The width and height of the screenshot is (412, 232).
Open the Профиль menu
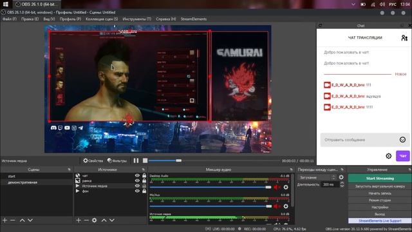coord(70,19)
